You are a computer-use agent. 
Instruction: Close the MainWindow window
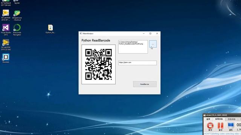157,33
